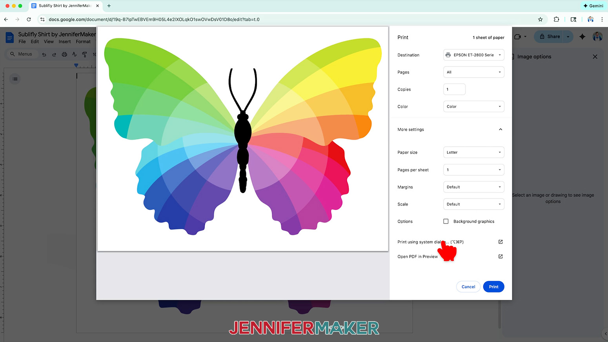Click the undo arrow in Docs toolbar

[x=44, y=55]
